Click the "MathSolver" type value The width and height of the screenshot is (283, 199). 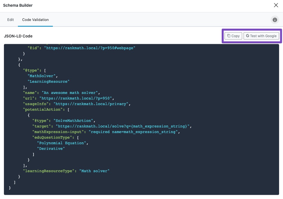(x=41, y=76)
